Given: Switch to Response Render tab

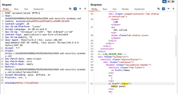Looking at the screenshot, I should pos(125,9).
